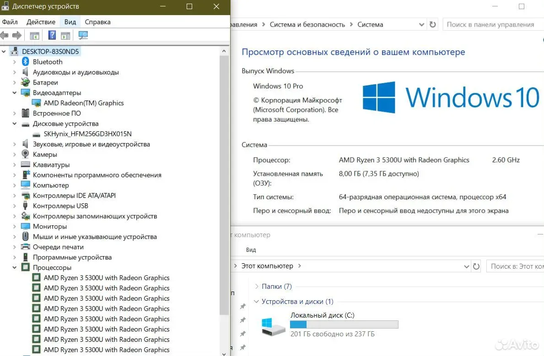Click the Компоненты программного обеспечения icon
This screenshot has height=356, width=544.
tap(25, 175)
